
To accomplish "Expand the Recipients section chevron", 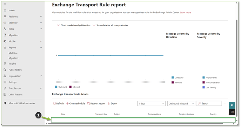I will click(41, 16).
